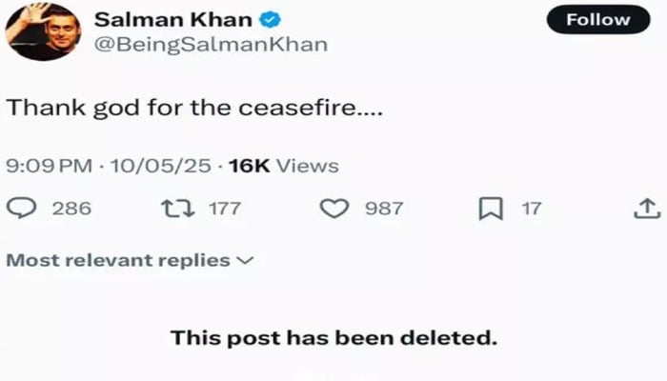Click the 10/05/25 post date
Image resolution: width=667 pixels, height=381 pixels.
(159, 166)
